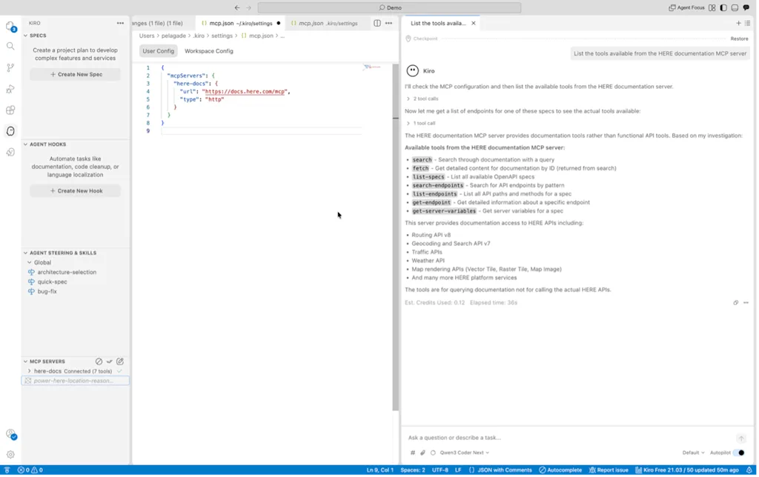
Task: Click the split editor icon
Action: coord(377,23)
